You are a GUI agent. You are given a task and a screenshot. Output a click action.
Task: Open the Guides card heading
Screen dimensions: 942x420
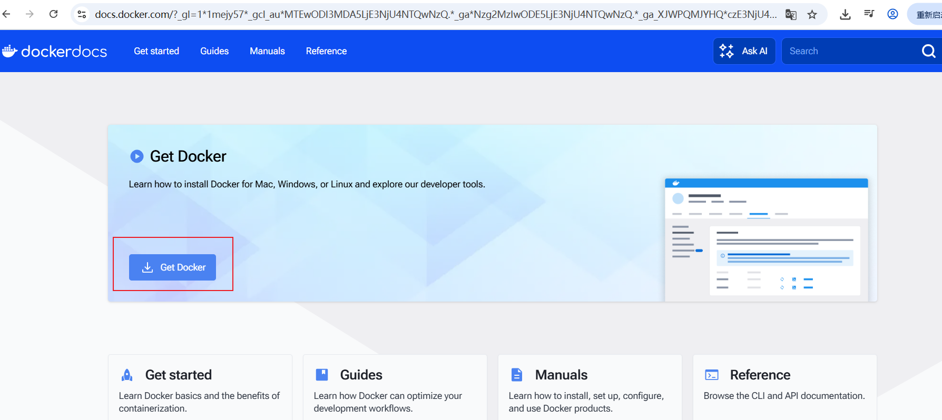[361, 375]
